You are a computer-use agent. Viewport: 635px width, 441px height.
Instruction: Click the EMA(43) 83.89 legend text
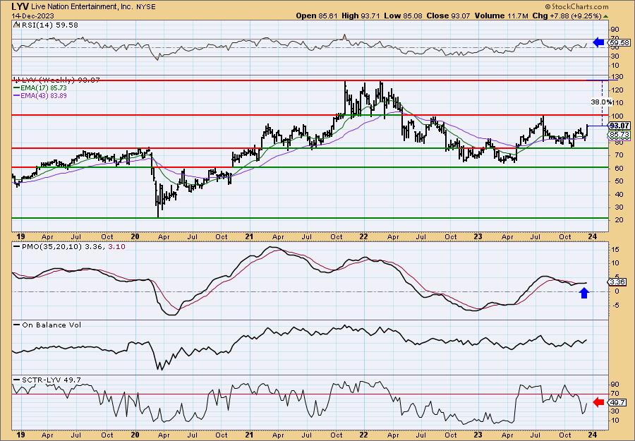coord(44,96)
